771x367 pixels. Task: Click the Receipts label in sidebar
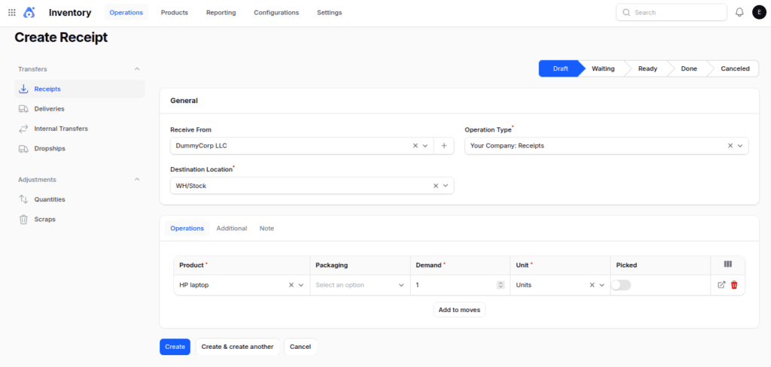[x=47, y=89]
